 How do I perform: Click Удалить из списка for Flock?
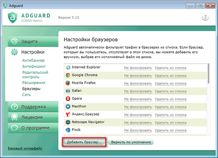pos(171,130)
